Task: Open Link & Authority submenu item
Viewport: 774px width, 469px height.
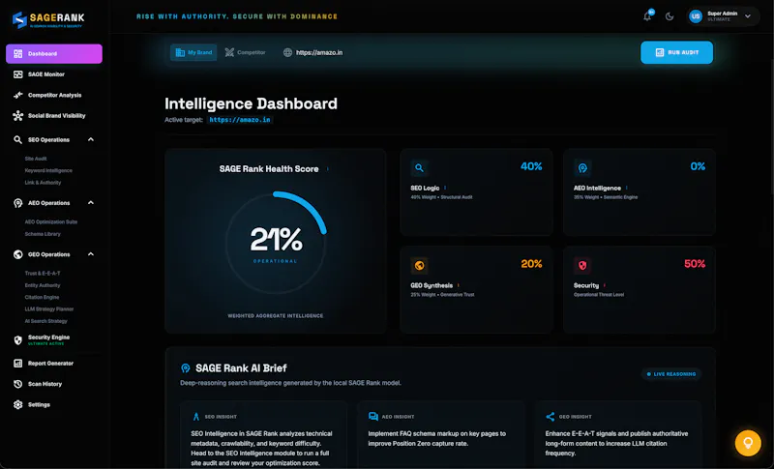Action: pos(43,183)
